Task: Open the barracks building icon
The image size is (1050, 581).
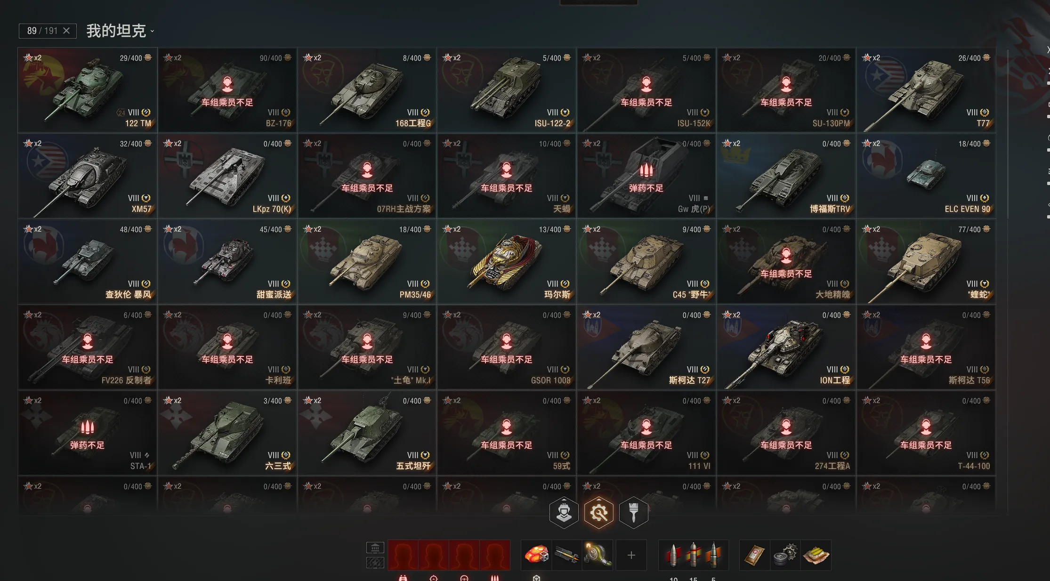Action: click(x=375, y=548)
